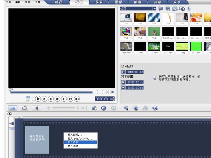Open the 工具 menu
211x158 pixels.
(x=37, y=2)
